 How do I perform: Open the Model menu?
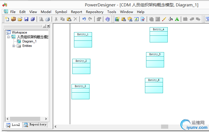[46, 12]
